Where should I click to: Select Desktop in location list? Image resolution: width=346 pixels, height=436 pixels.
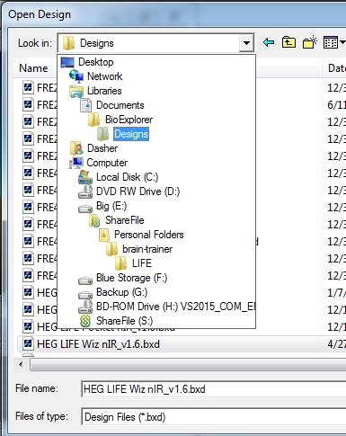point(96,62)
